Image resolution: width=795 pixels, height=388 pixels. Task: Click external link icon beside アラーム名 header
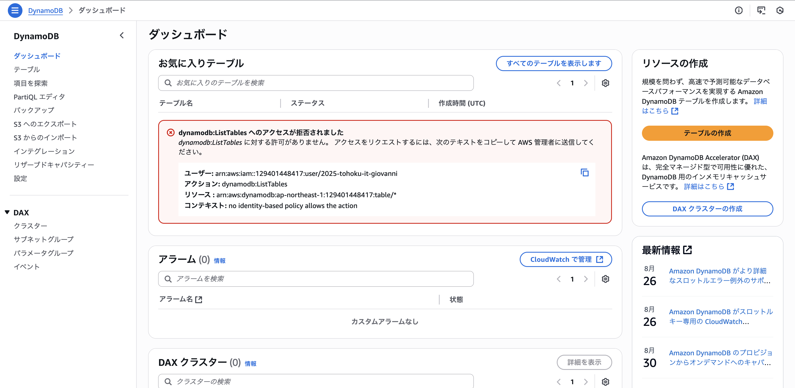pos(199,299)
